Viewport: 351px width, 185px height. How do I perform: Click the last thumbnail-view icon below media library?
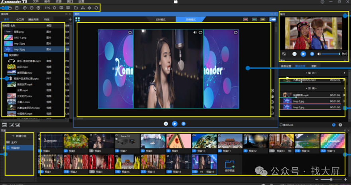18,125
